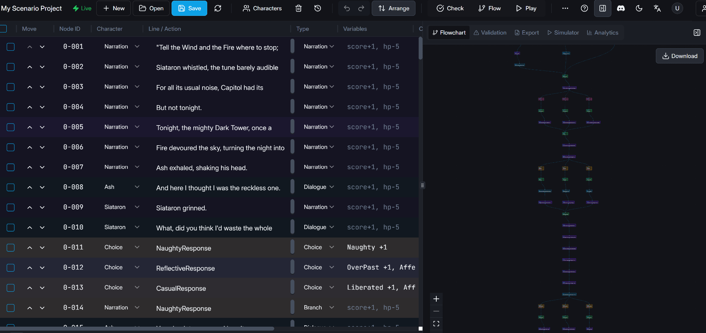Open the history clock icon
The image size is (706, 333).
click(318, 8)
